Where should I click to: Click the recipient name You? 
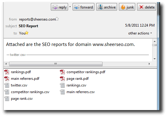(22, 33)
